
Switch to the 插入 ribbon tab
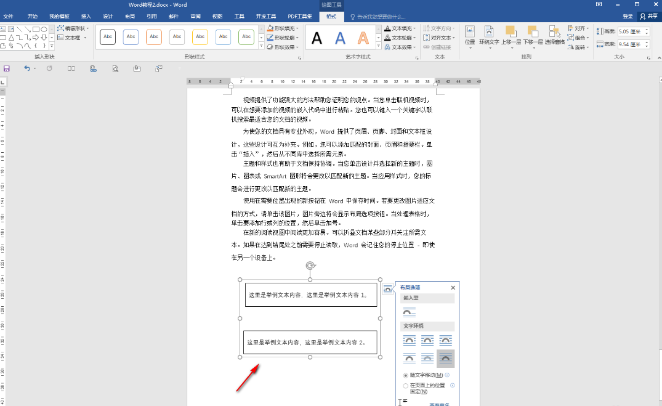click(86, 16)
